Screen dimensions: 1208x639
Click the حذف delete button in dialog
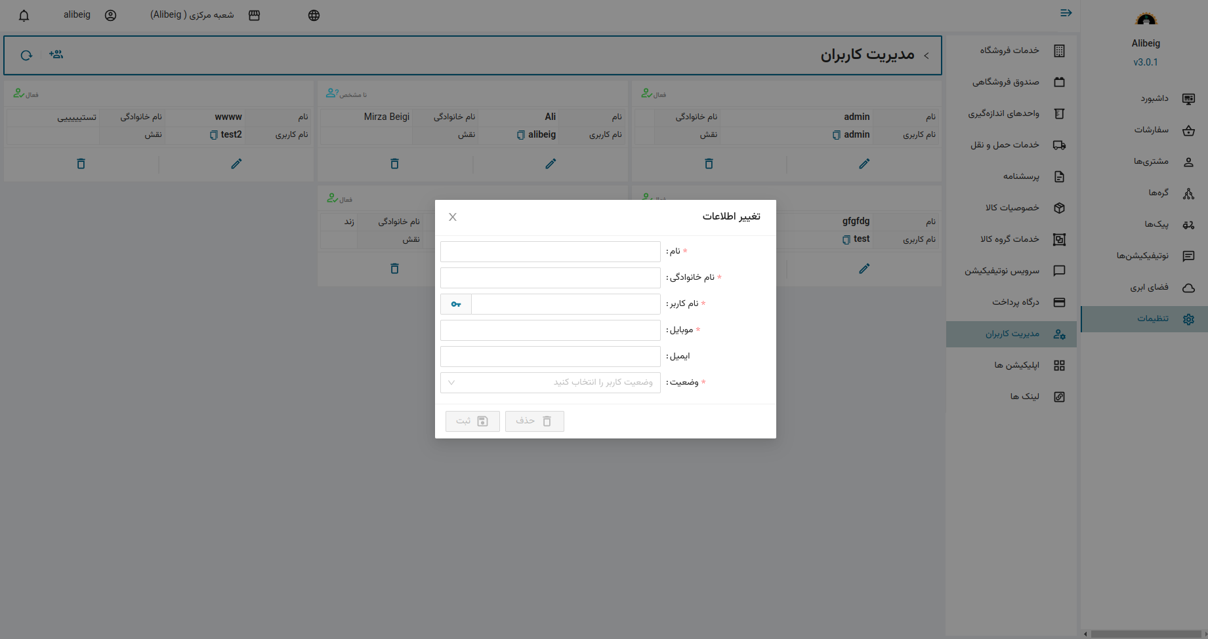(534, 421)
